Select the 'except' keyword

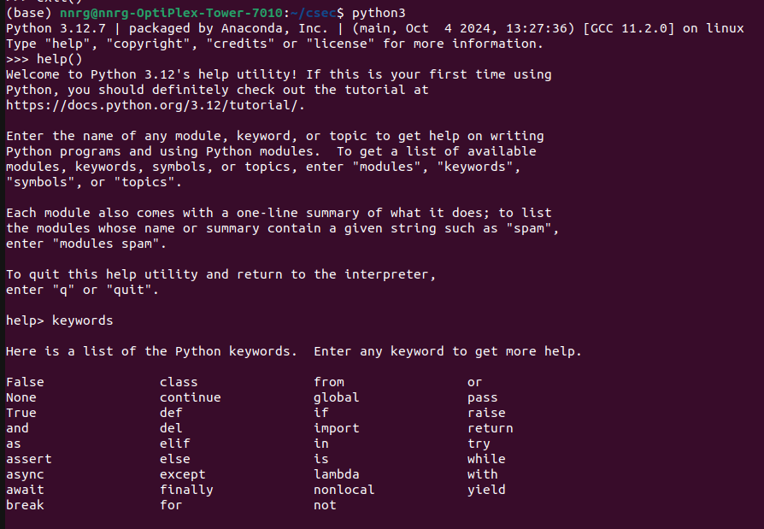182,475
